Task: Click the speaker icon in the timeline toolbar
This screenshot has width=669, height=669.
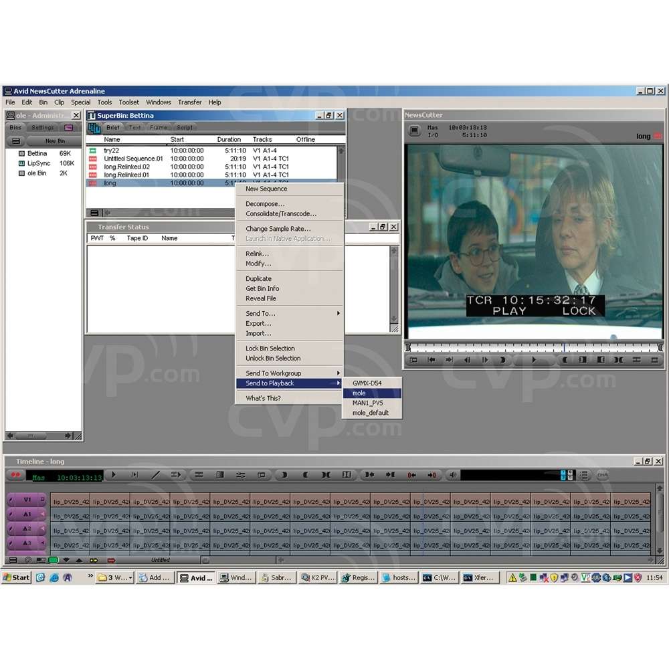Action: [453, 475]
